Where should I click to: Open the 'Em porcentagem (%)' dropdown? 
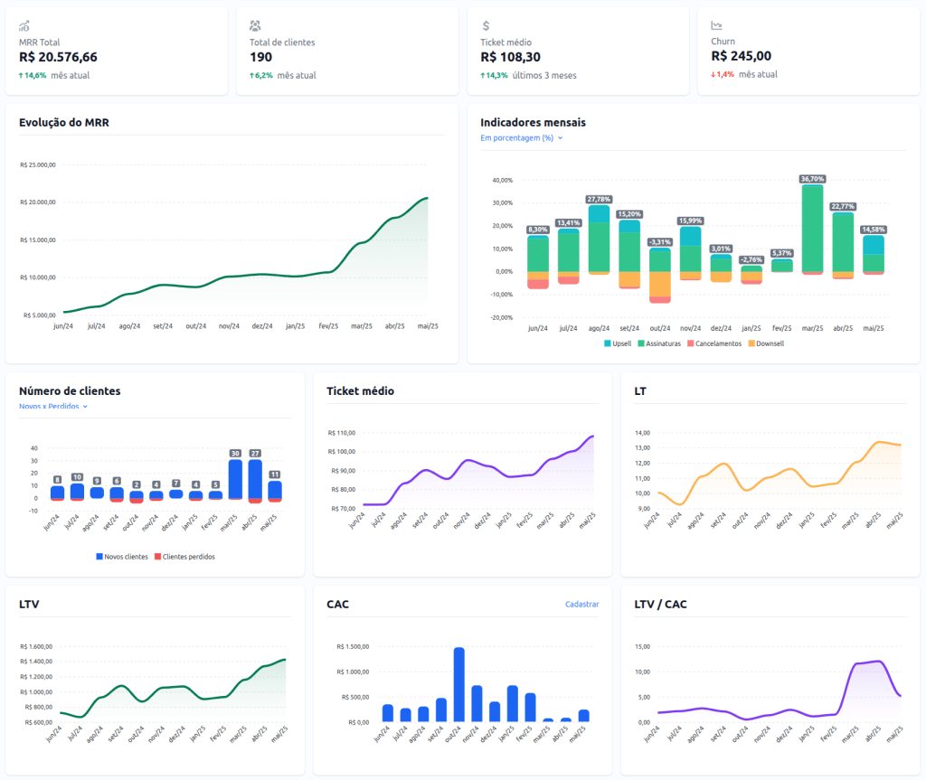coord(522,137)
